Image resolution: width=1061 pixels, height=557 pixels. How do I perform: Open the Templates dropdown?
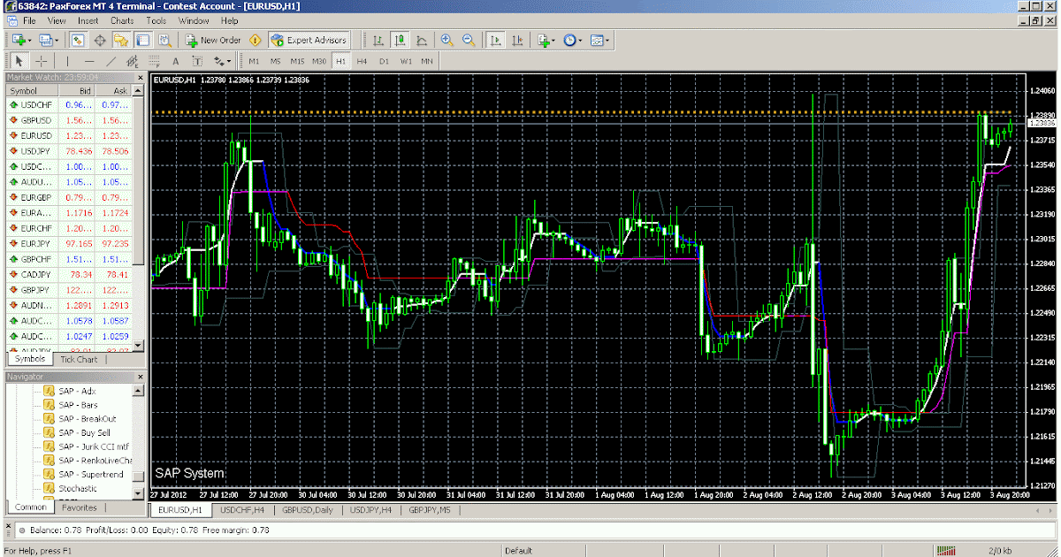click(599, 40)
